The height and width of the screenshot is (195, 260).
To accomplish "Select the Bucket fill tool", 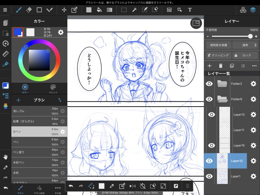I will tap(99, 10).
